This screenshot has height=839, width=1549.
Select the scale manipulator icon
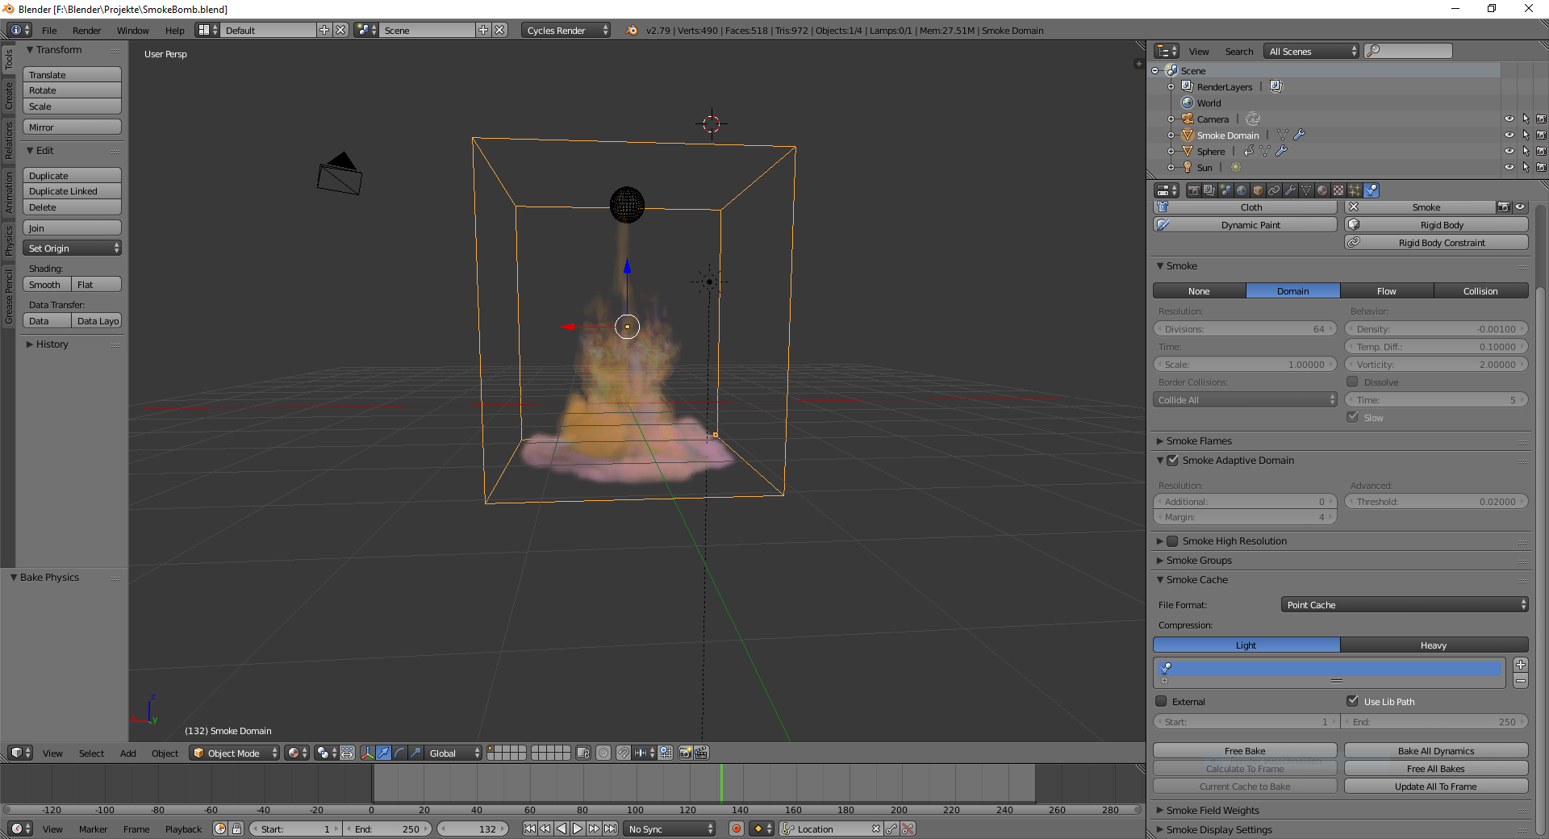415,753
